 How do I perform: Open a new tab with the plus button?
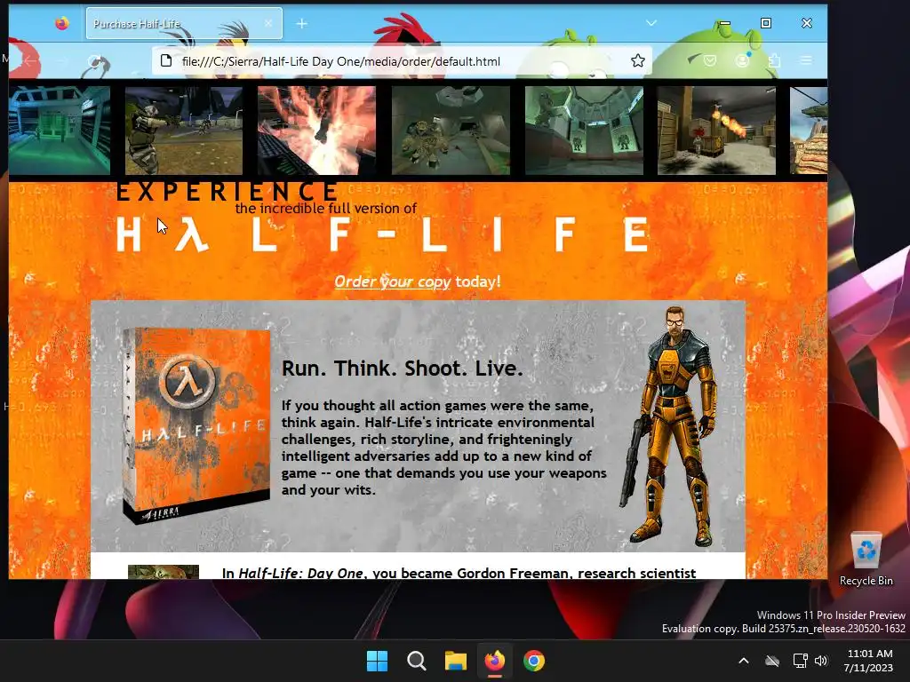[x=302, y=24]
